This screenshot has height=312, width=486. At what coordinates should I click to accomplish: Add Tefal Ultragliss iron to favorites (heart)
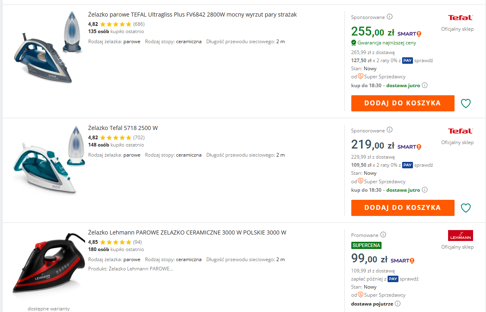pos(465,103)
